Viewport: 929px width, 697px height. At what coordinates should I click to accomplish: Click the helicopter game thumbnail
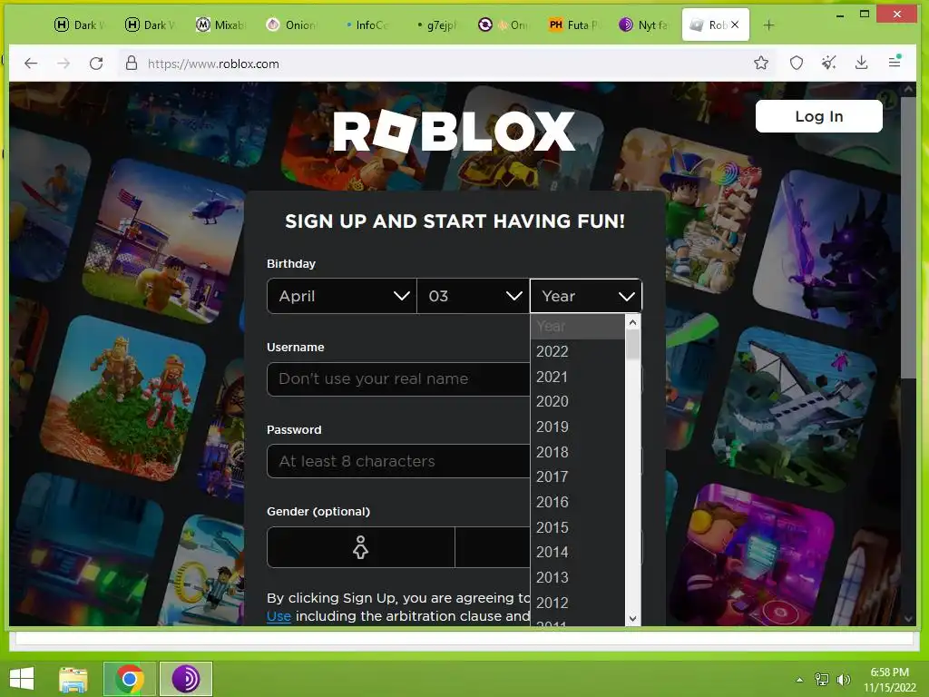pos(163,240)
